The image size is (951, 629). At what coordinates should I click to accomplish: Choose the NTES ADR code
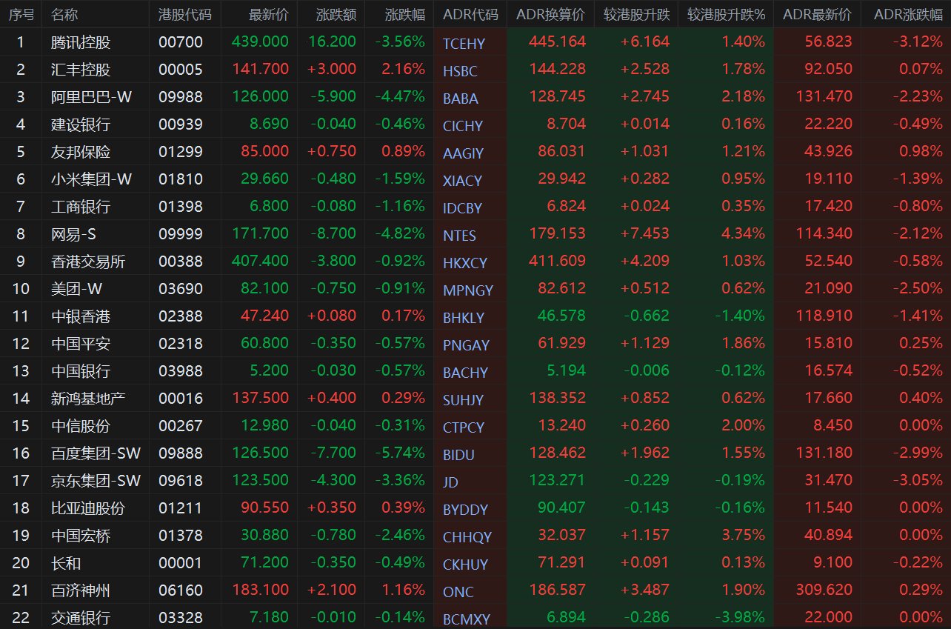459,236
